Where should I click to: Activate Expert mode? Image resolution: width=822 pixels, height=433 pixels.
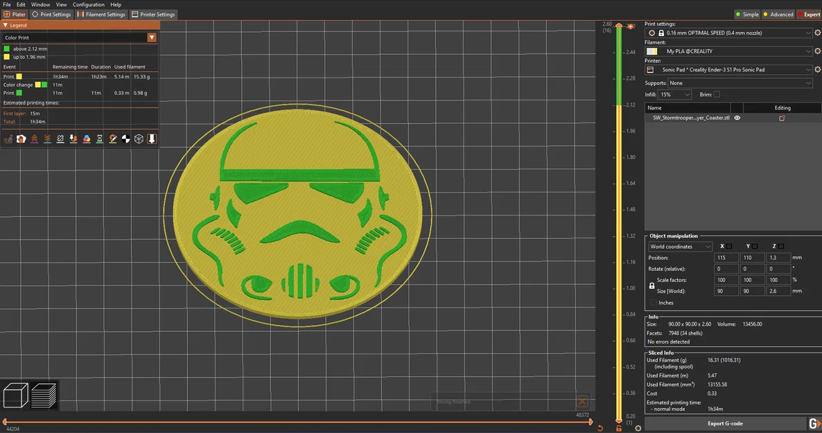point(808,14)
